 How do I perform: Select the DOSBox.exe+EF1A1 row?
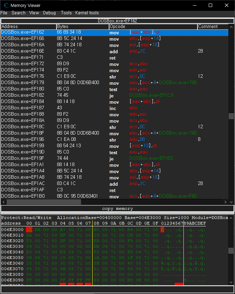tap(114, 165)
